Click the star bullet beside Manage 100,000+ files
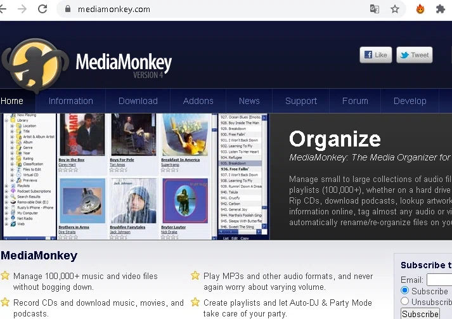This screenshot has width=452, height=319. pos(5,276)
